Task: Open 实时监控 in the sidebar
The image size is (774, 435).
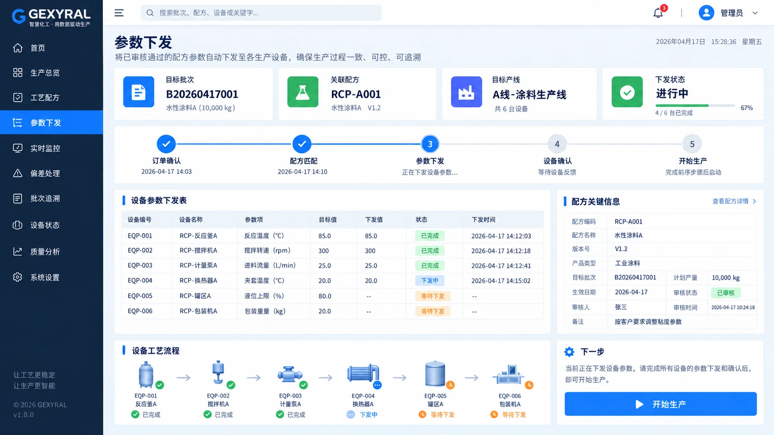Action: 51,148
